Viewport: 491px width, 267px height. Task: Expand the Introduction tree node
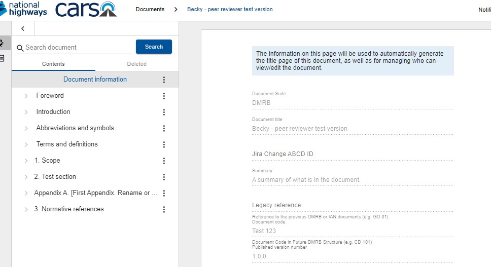click(26, 112)
